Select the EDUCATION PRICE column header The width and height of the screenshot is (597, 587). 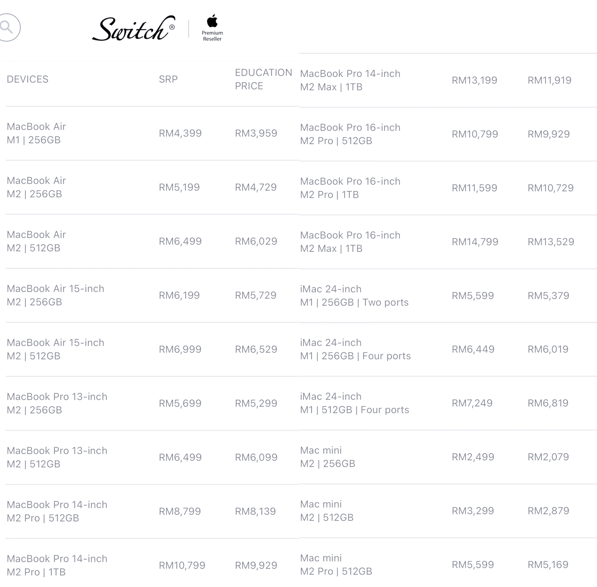pos(263,79)
